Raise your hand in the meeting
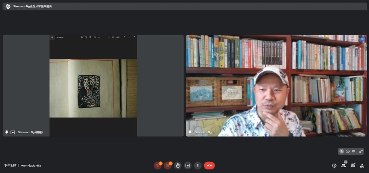This screenshot has height=173, width=369. (x=178, y=166)
